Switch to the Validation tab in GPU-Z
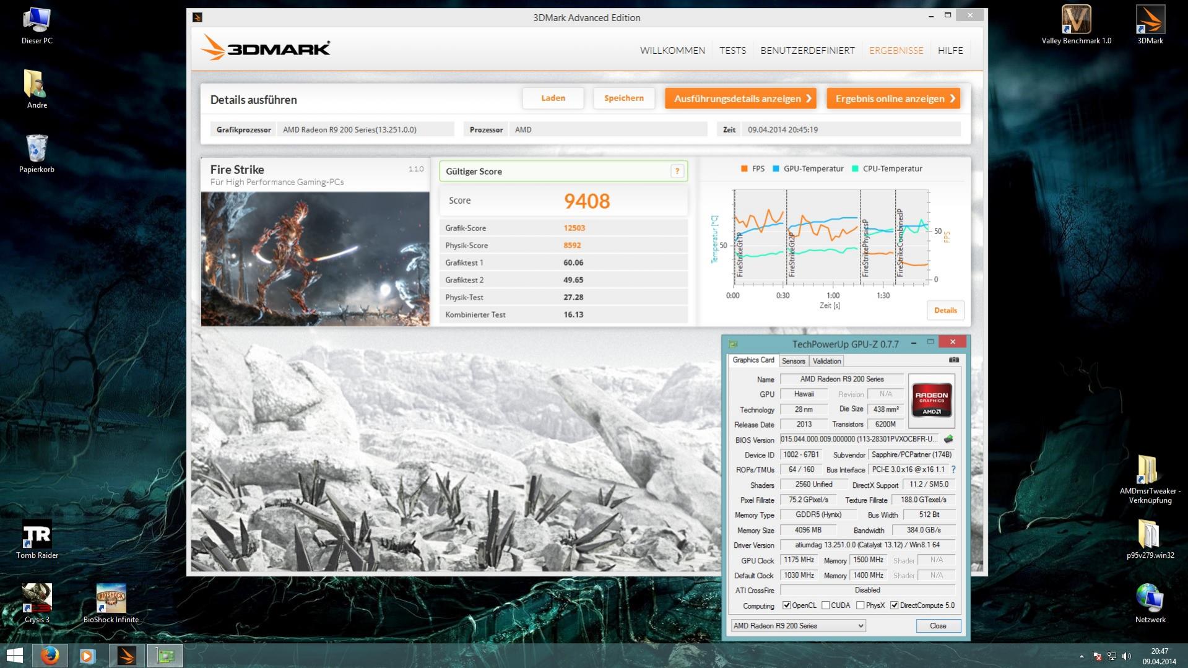 point(826,361)
